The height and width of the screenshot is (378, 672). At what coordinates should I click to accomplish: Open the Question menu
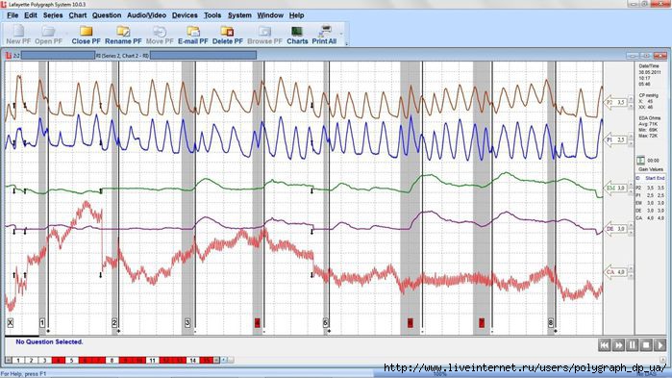(x=107, y=15)
